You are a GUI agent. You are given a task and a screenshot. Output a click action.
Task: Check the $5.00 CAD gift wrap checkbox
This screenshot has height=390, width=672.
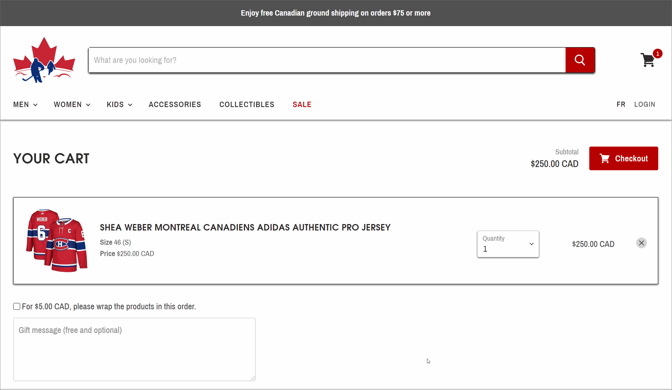[x=17, y=306]
